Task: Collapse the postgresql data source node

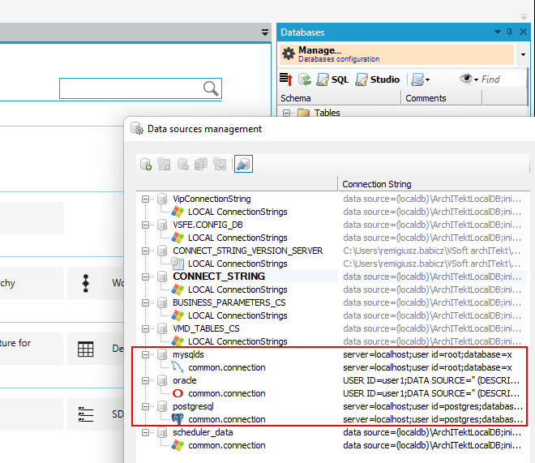Action: coord(146,406)
